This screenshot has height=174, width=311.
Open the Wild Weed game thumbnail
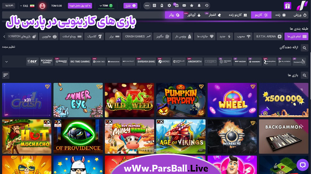(x=129, y=100)
